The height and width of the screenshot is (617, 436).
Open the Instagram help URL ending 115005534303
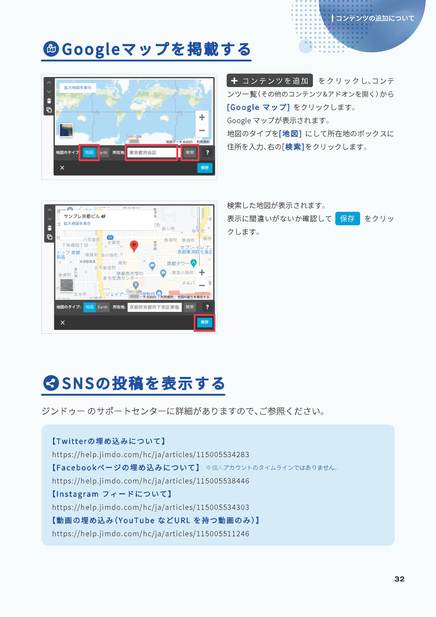[x=151, y=507]
